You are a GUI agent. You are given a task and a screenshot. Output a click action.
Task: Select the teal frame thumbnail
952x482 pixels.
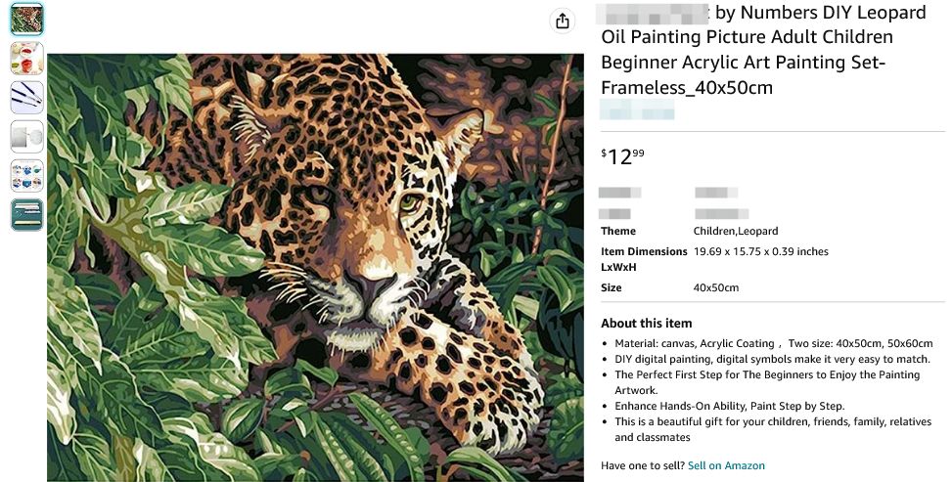pos(26,215)
